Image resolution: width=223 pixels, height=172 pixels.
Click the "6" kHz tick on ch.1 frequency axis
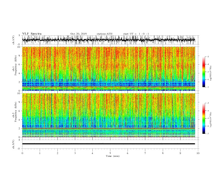[x=20, y=65]
